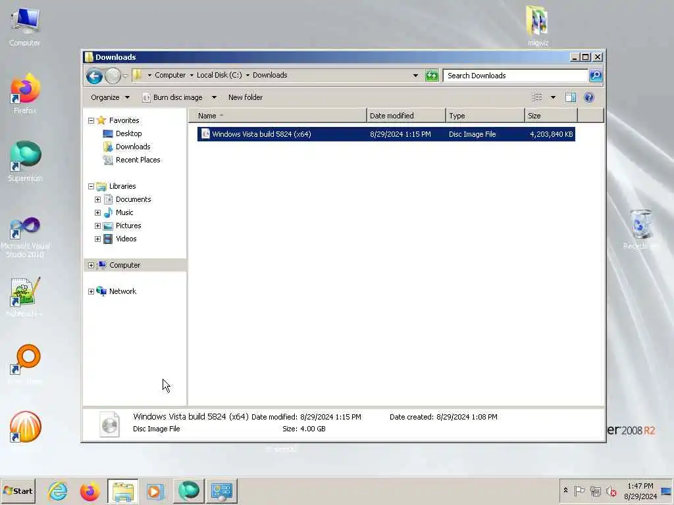674x505 pixels.
Task: Collapse the Favorites tree node
Action: 91,121
